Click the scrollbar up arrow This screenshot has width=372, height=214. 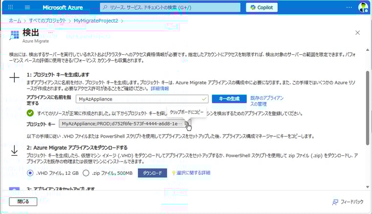pyautogui.click(x=368, y=50)
